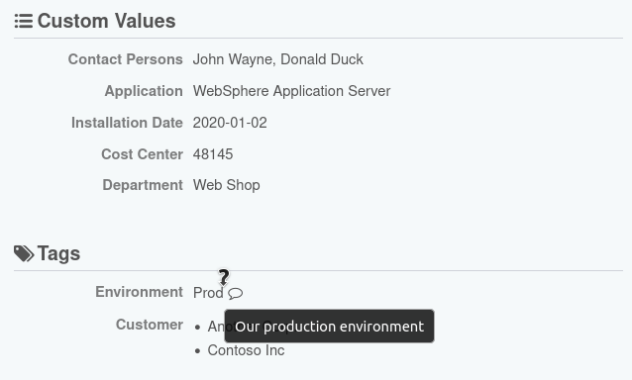Viewport: 632px width, 380px height.
Task: Click the Tags section tag icon
Action: click(x=24, y=253)
